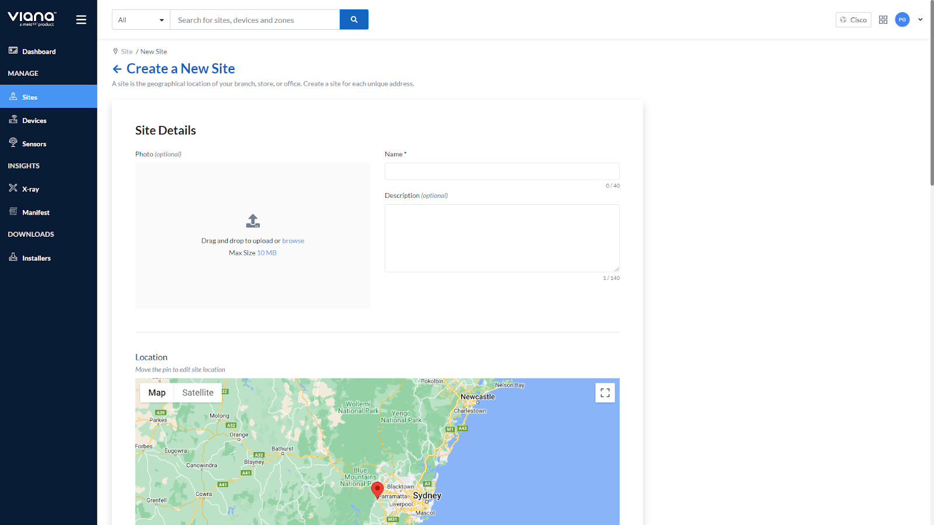The height and width of the screenshot is (525, 934).
Task: Go to Dashboard in the sidebar
Action: tap(39, 51)
